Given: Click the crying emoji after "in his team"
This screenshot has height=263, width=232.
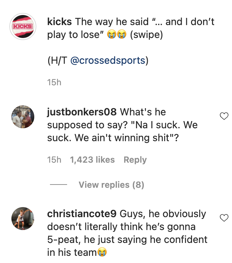Looking at the screenshot, I should [x=102, y=253].
